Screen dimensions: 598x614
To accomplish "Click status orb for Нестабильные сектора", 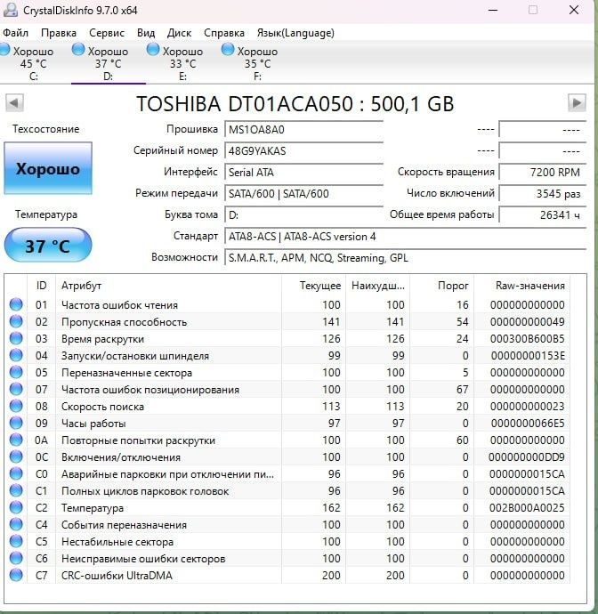I will point(16,541).
